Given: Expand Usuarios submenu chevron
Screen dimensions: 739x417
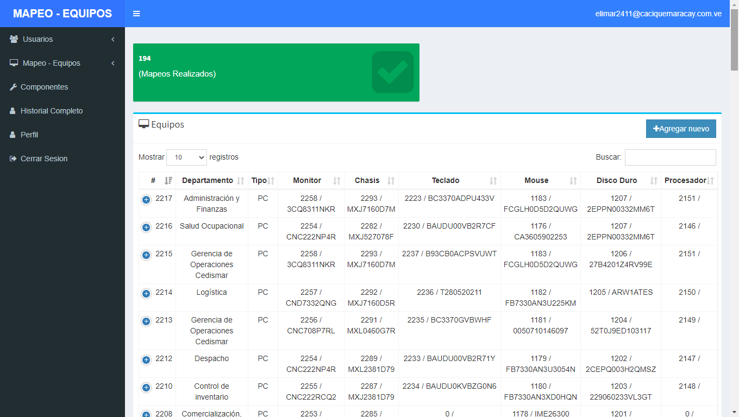Looking at the screenshot, I should coord(113,39).
